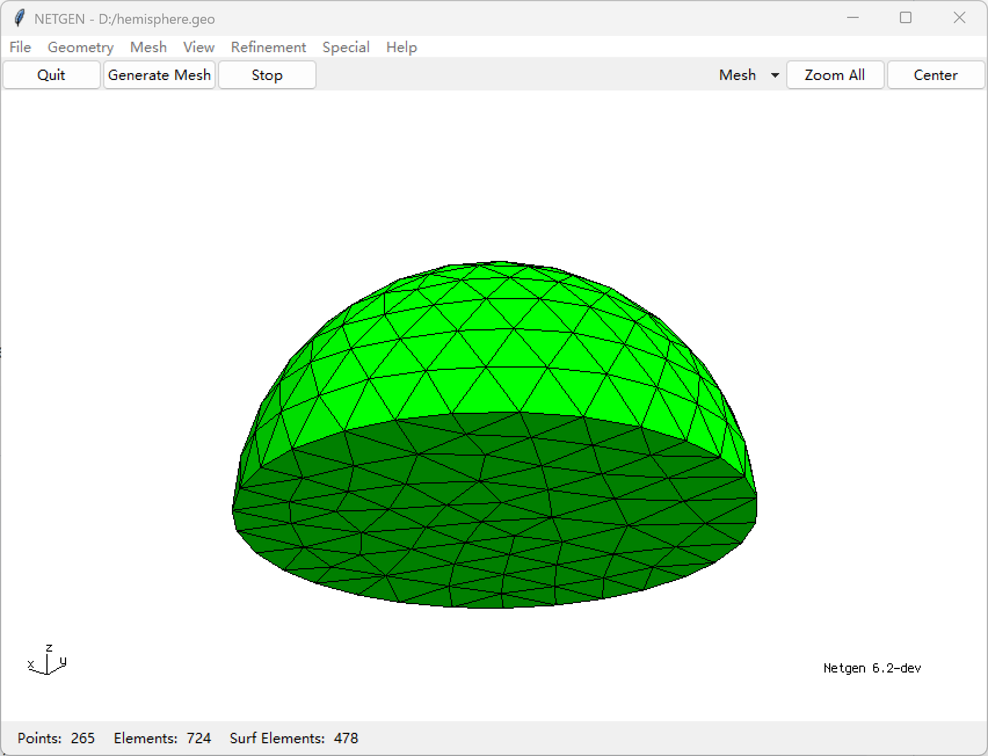This screenshot has height=756, width=988.
Task: Minimize the NETGEN window
Action: point(852,18)
